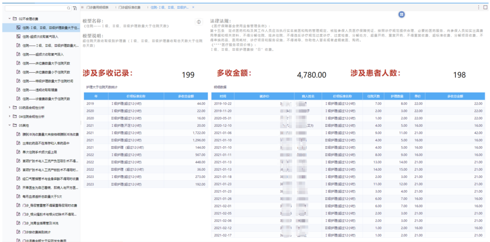
Task: Click the 涉及患者人数 value 198
Action: click(459, 75)
